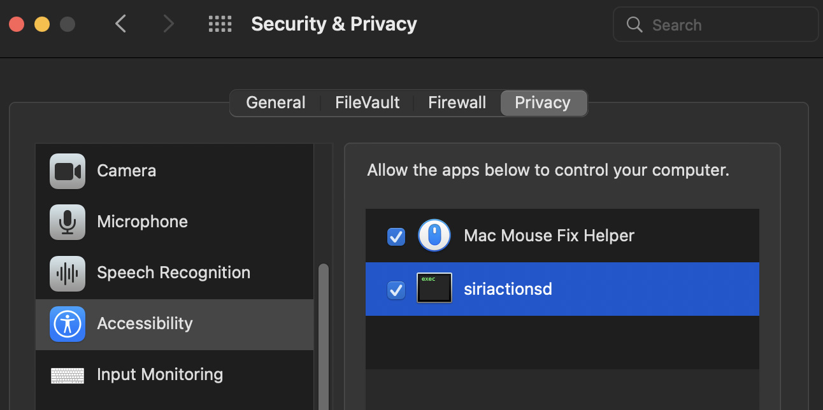The image size is (823, 410).
Task: Select the Input Monitoring list item
Action: (x=160, y=375)
